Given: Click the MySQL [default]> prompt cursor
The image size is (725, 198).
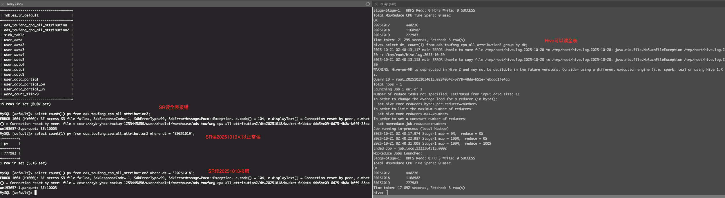Looking at the screenshot, I should [35, 193].
